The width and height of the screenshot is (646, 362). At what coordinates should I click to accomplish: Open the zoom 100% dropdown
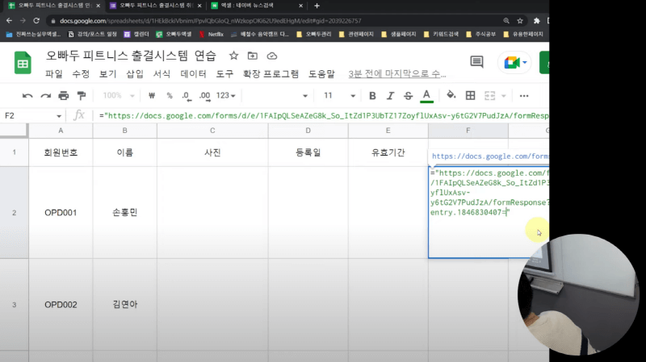(x=118, y=96)
